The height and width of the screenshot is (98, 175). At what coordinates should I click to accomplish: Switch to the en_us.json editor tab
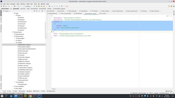point(103,13)
